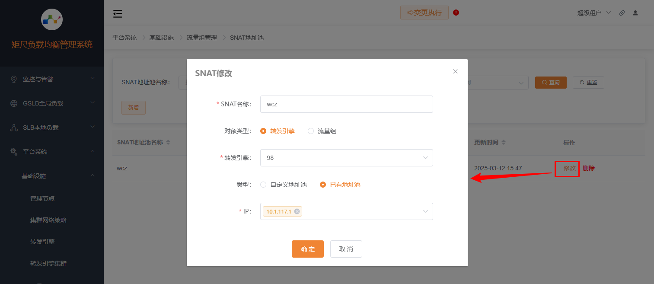
Task: Collapse the sidebar with the hamburger icon
Action: [x=117, y=14]
